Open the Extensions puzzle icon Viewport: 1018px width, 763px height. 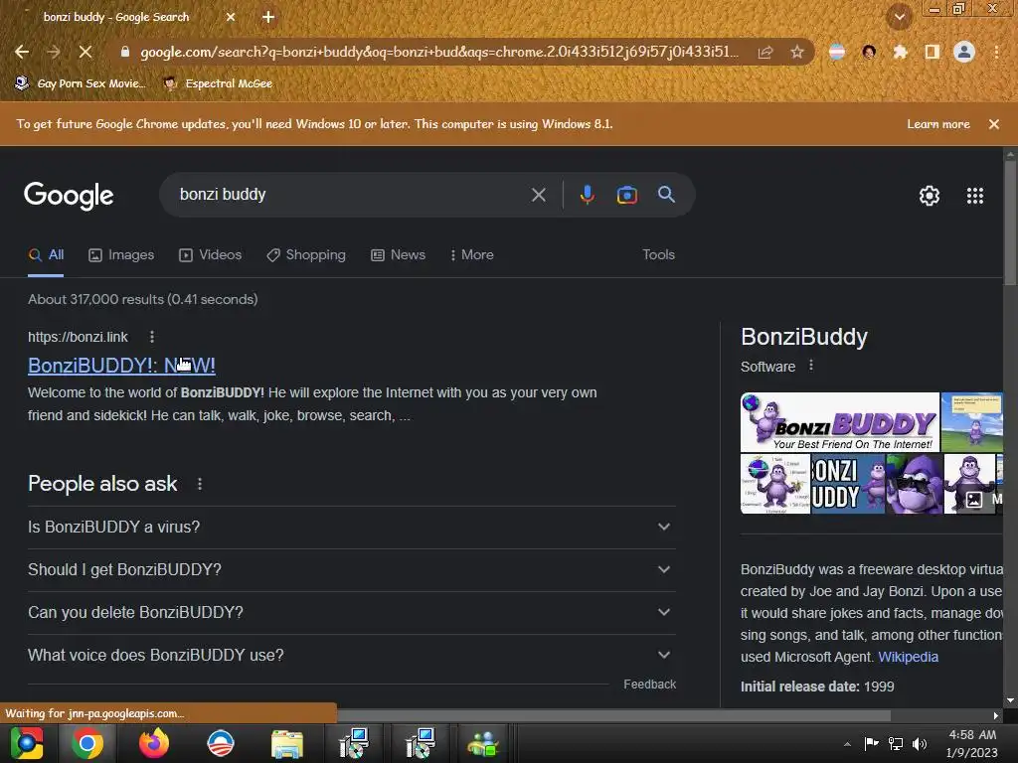coord(900,52)
